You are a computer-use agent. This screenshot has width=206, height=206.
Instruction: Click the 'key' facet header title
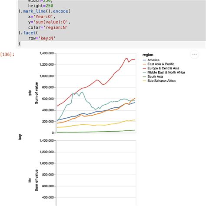point(20,137)
